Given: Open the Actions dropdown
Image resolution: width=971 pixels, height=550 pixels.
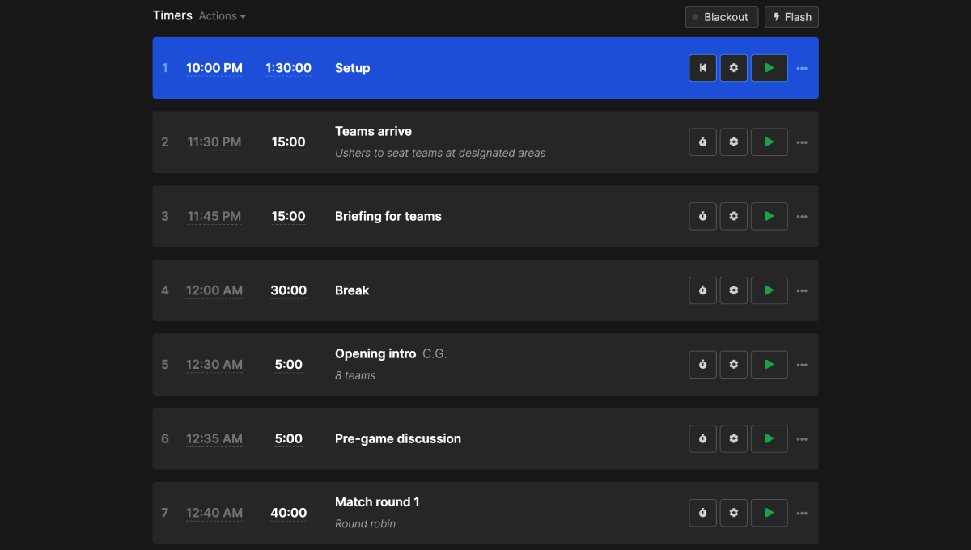Looking at the screenshot, I should pos(222,15).
